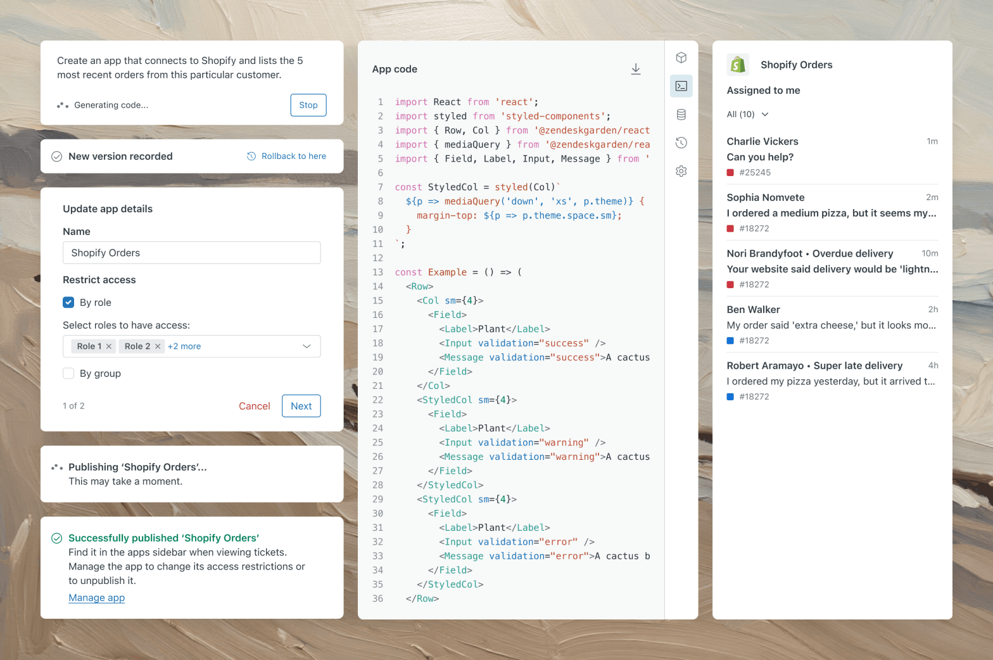Open Nori Brandyfoot overdue delivery ticket
This screenshot has height=660, width=993.
point(832,269)
